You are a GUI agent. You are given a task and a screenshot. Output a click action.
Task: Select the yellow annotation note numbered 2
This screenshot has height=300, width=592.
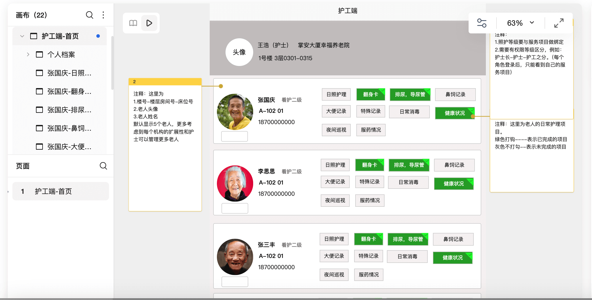(165, 145)
